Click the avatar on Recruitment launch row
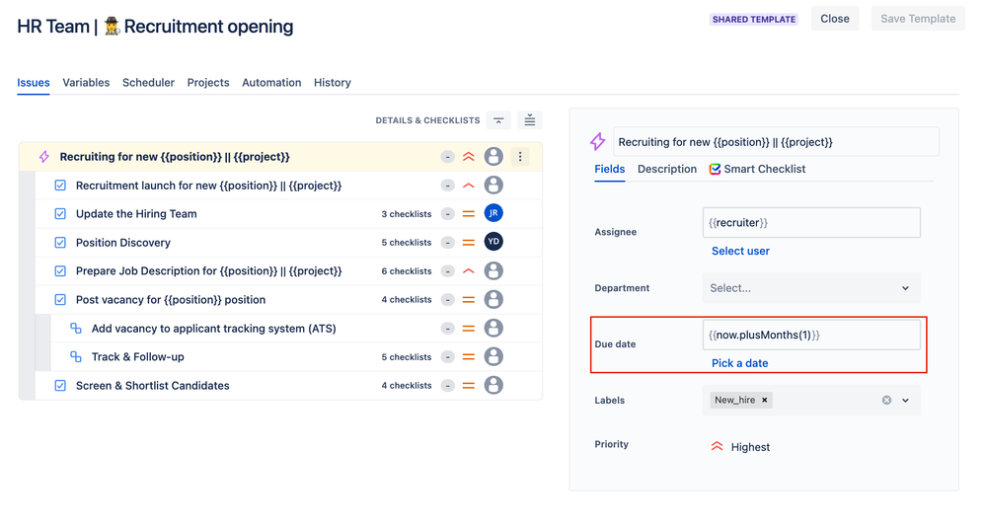986x527 pixels. click(x=493, y=185)
